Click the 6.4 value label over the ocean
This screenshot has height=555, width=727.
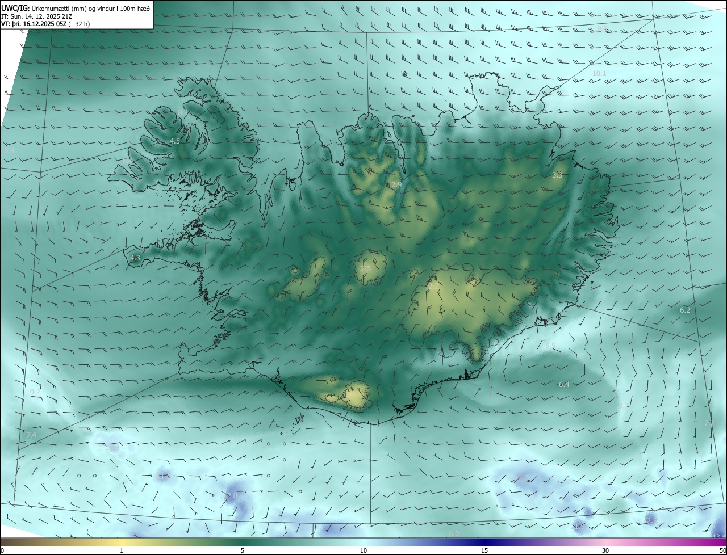tap(563, 385)
